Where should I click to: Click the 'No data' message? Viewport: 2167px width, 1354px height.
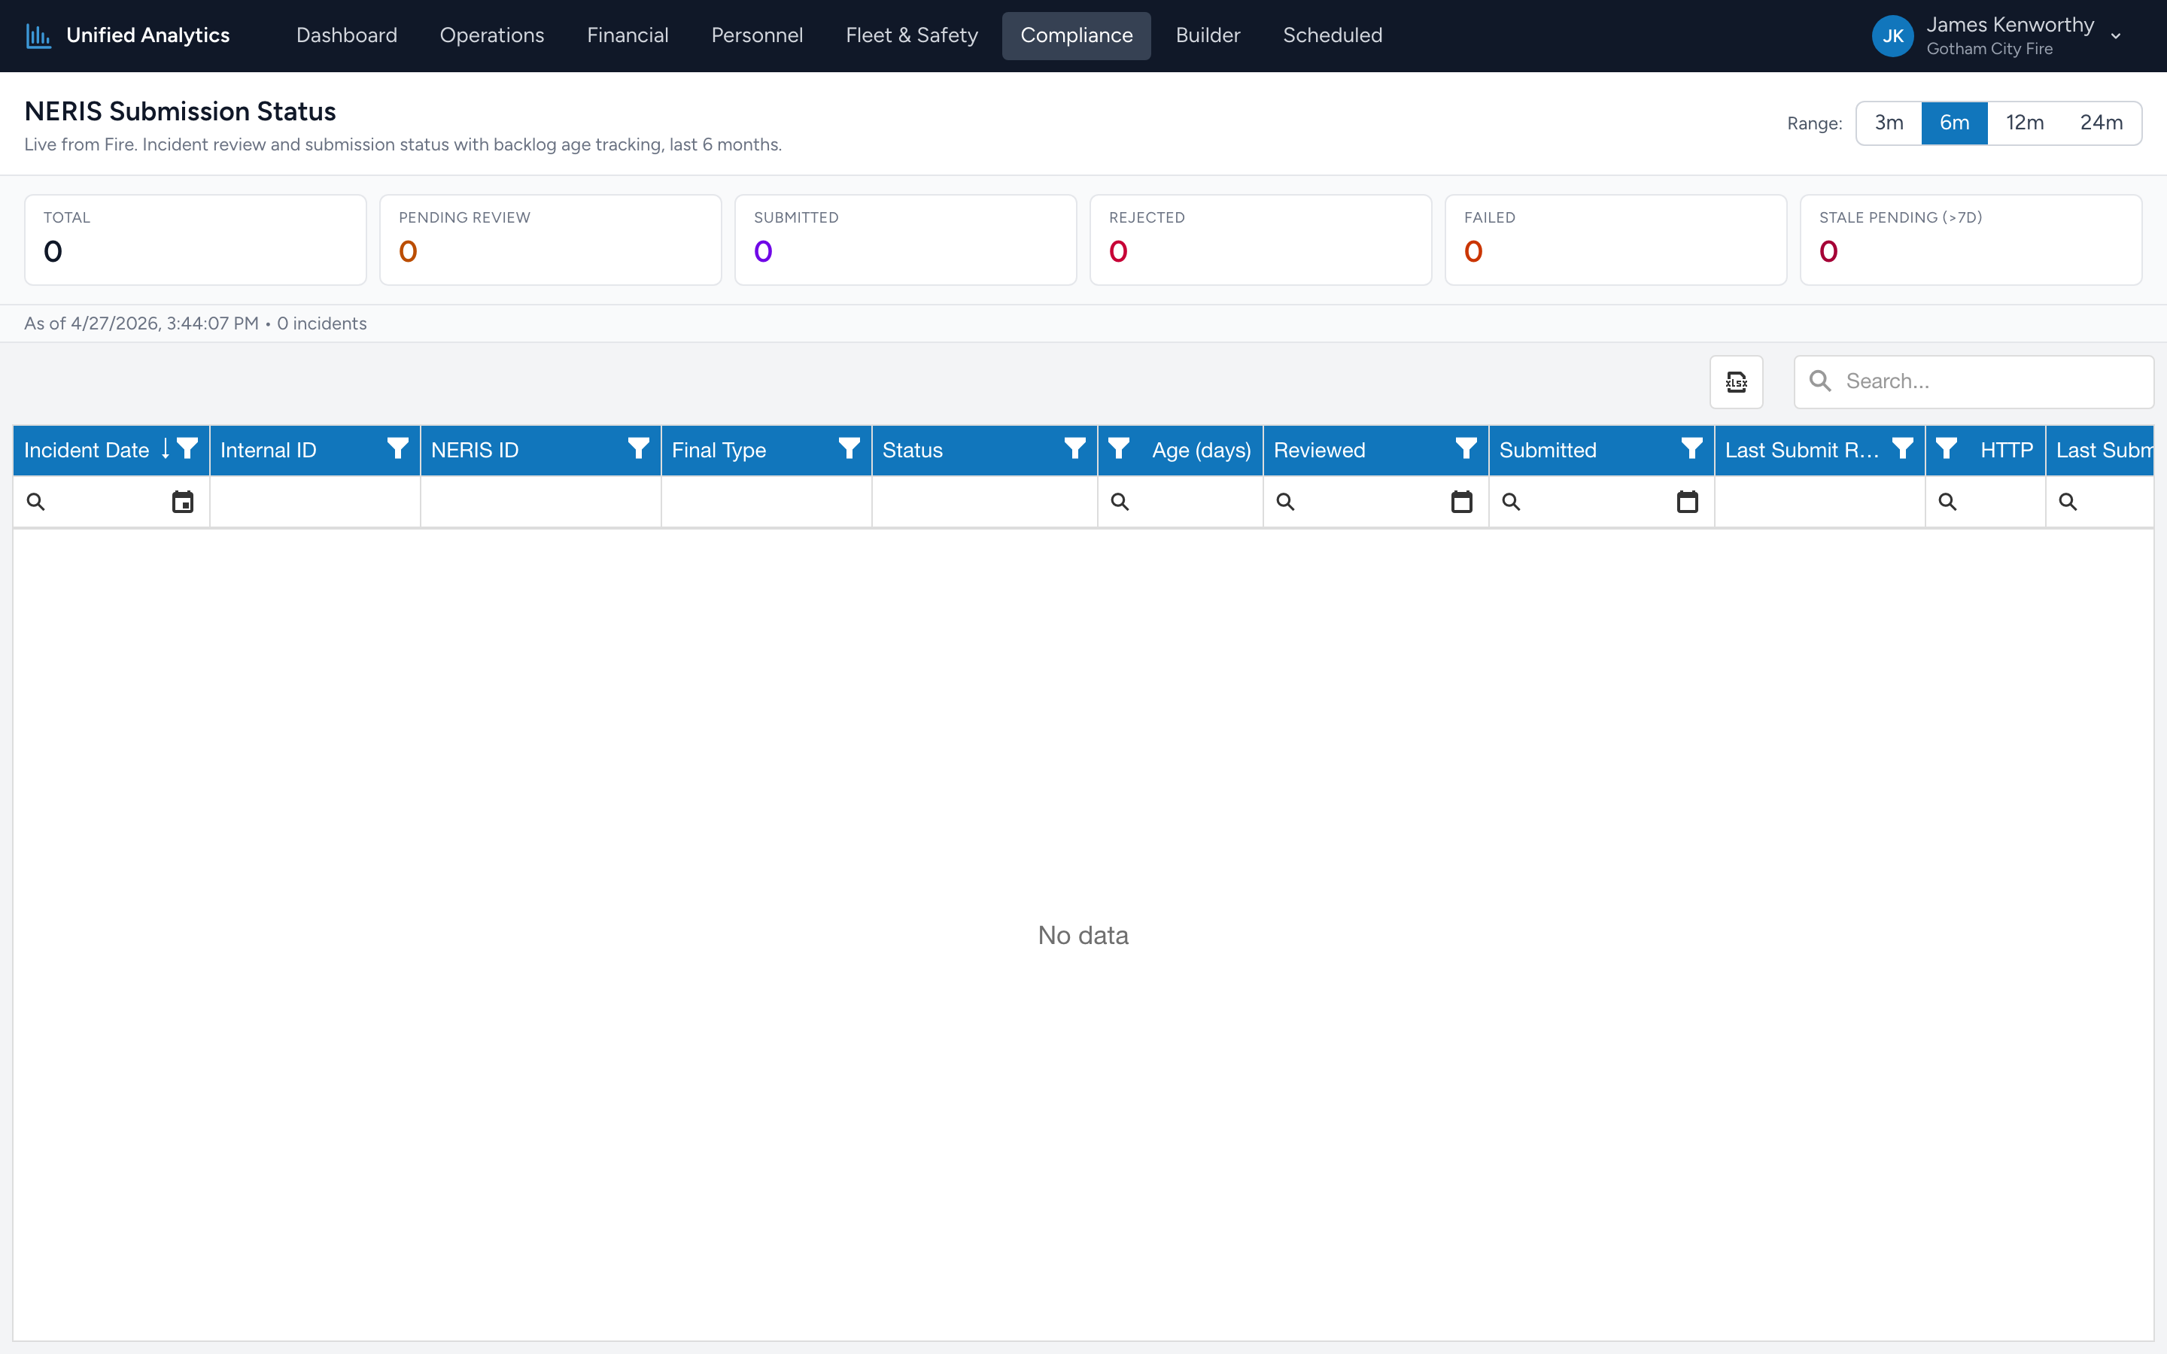[x=1083, y=935]
